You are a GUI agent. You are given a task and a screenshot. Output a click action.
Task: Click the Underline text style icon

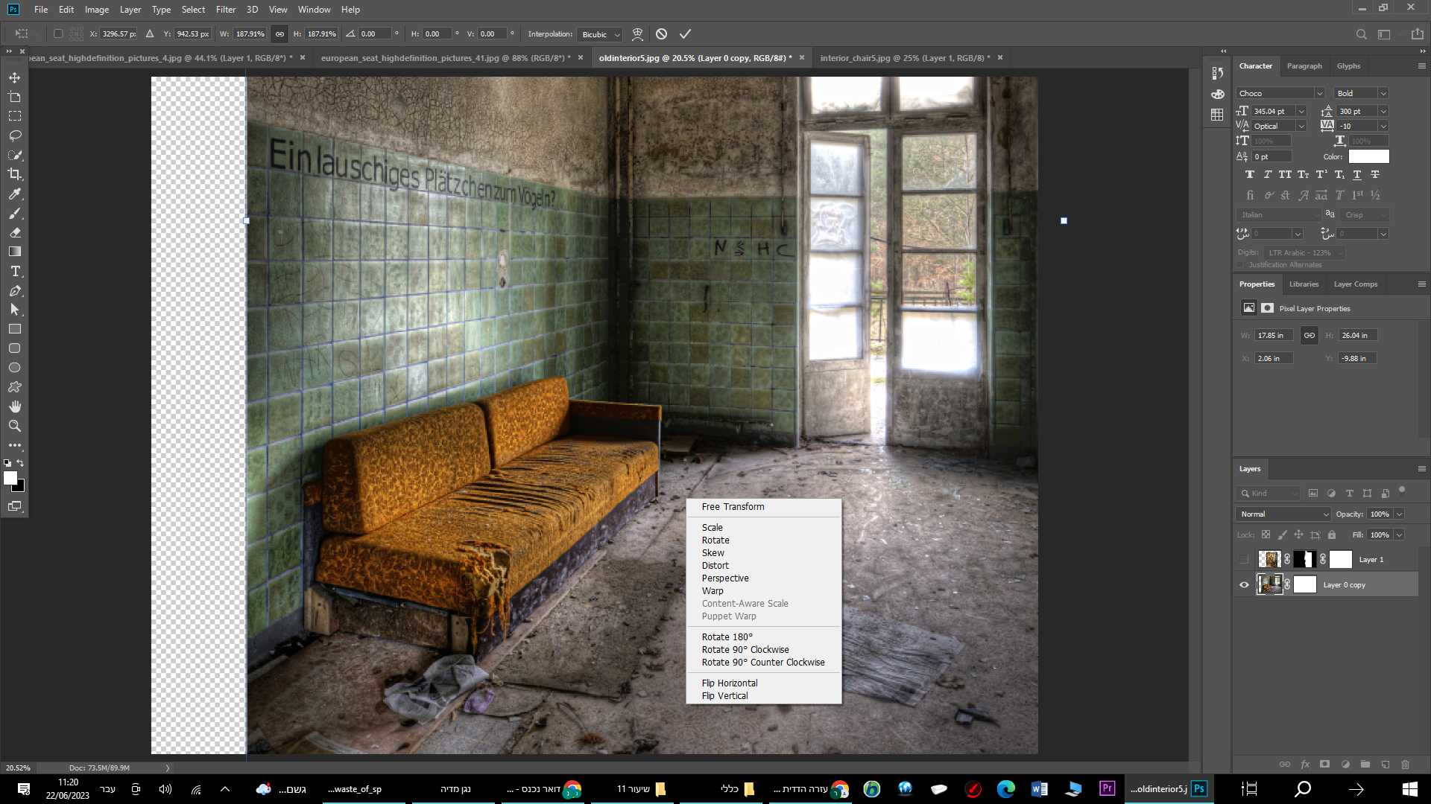click(x=1357, y=174)
